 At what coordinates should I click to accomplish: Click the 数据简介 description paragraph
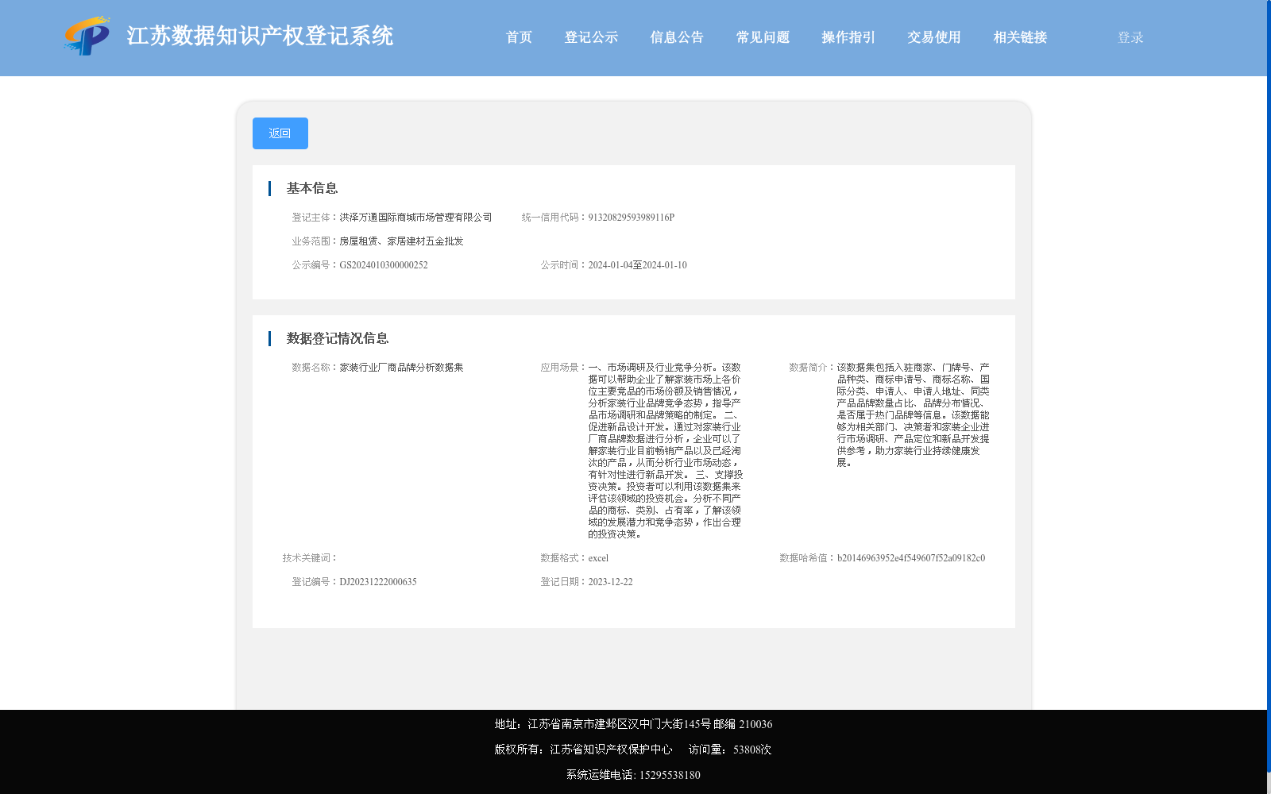(914, 415)
